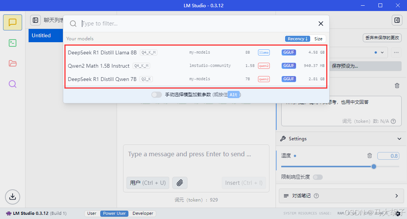407x219 pixels.
Task: Sort models by Recency
Action: [298, 38]
